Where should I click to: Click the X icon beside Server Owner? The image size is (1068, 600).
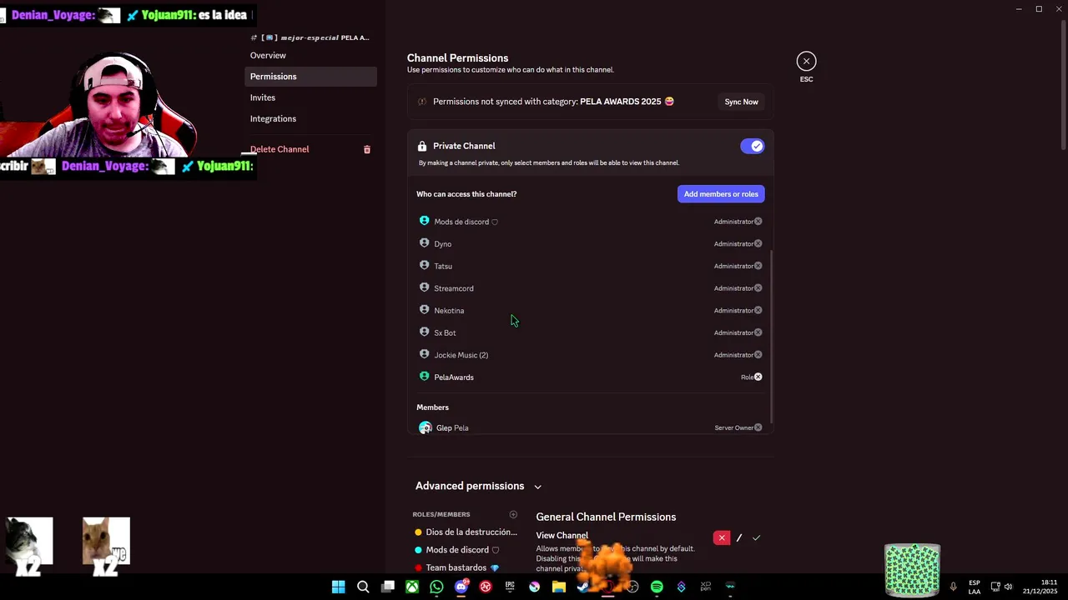click(758, 427)
